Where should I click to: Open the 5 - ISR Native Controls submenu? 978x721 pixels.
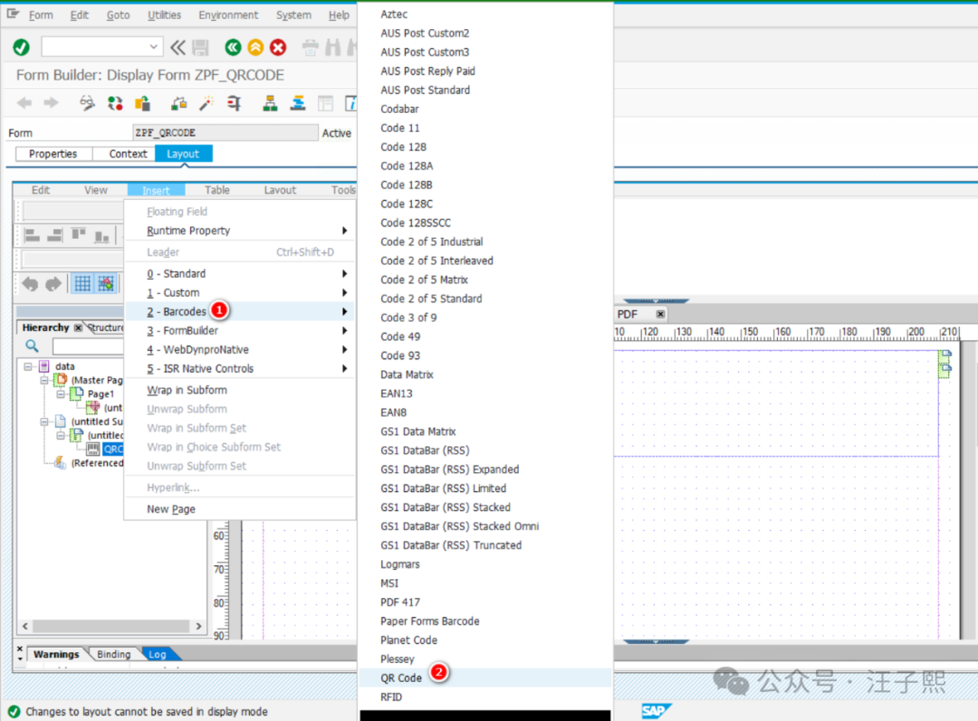pyautogui.click(x=240, y=369)
